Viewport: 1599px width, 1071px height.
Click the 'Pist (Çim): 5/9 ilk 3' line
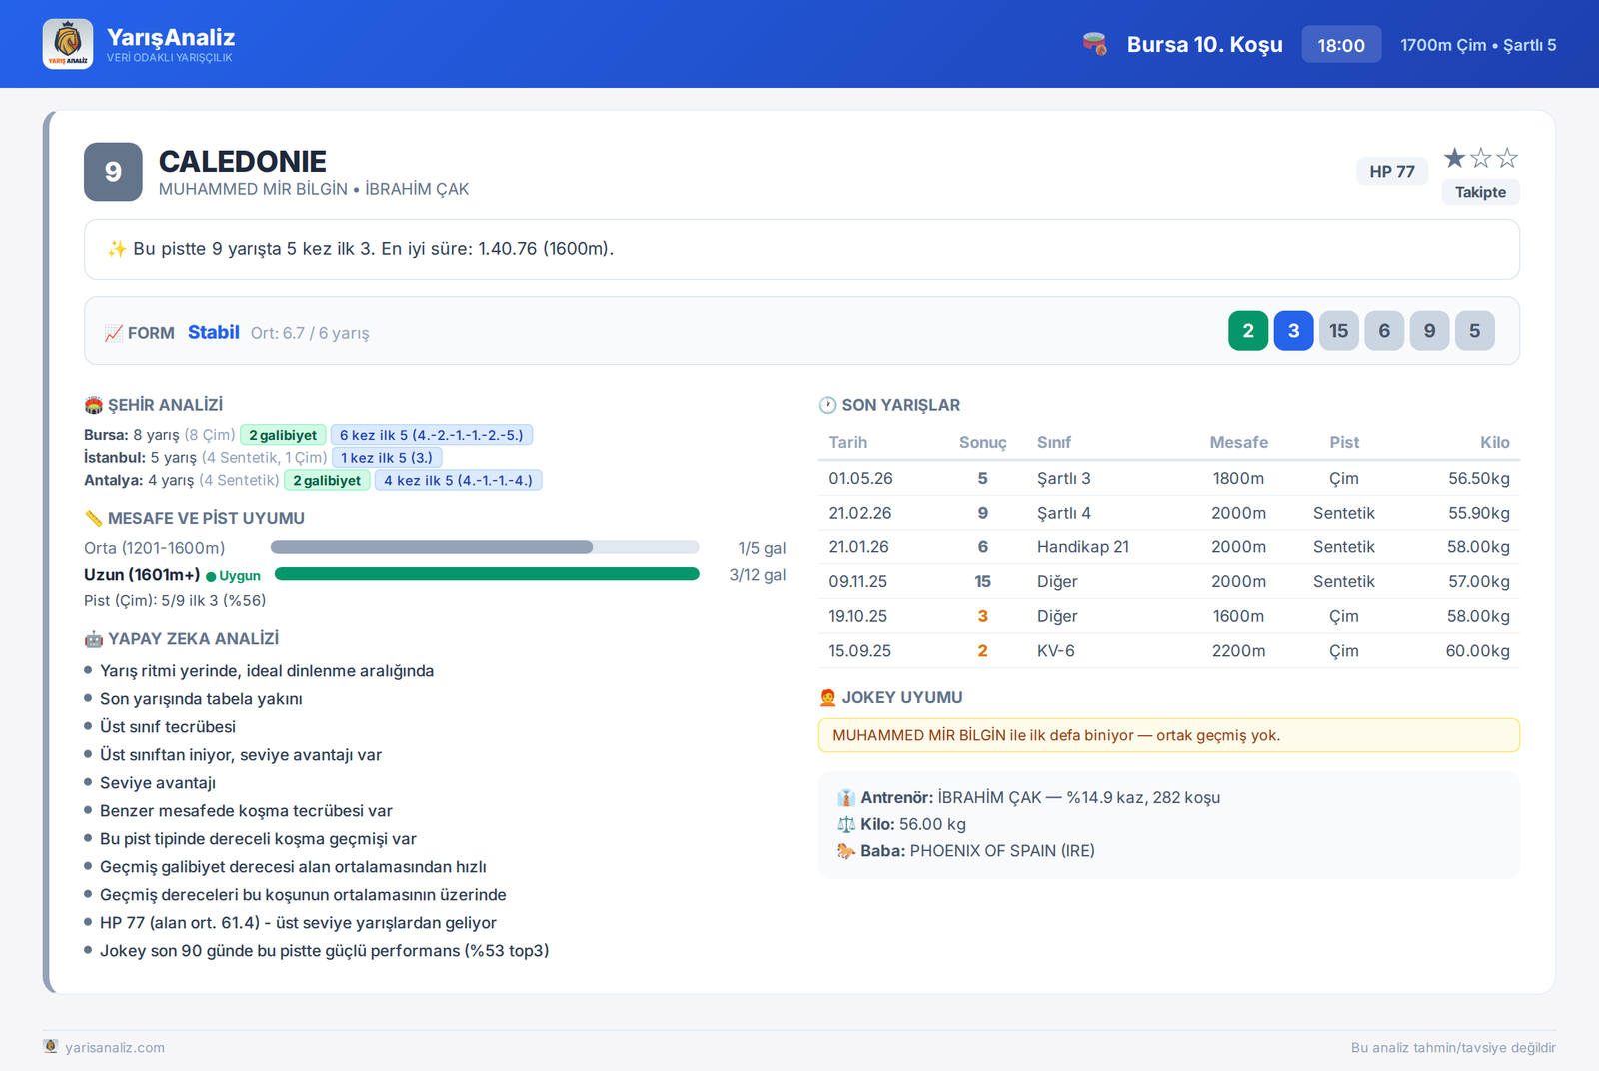point(175,601)
